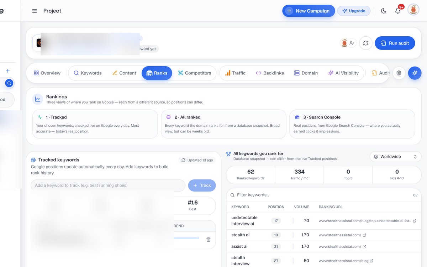Viewport: 427px width, 267px height.
Task: Click the Track button
Action: 202,185
